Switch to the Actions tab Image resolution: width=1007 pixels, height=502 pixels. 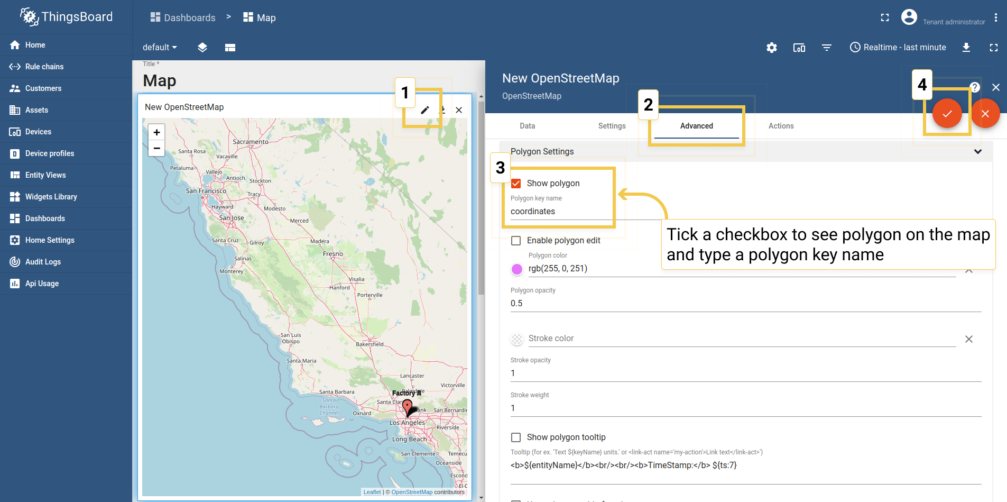781,126
